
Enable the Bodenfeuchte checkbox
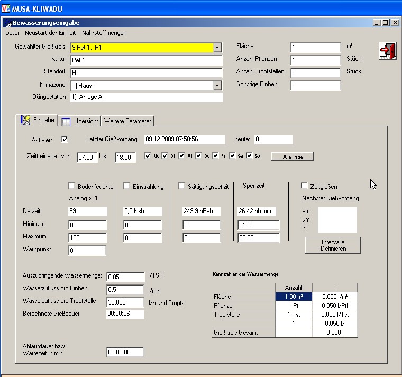click(71, 186)
